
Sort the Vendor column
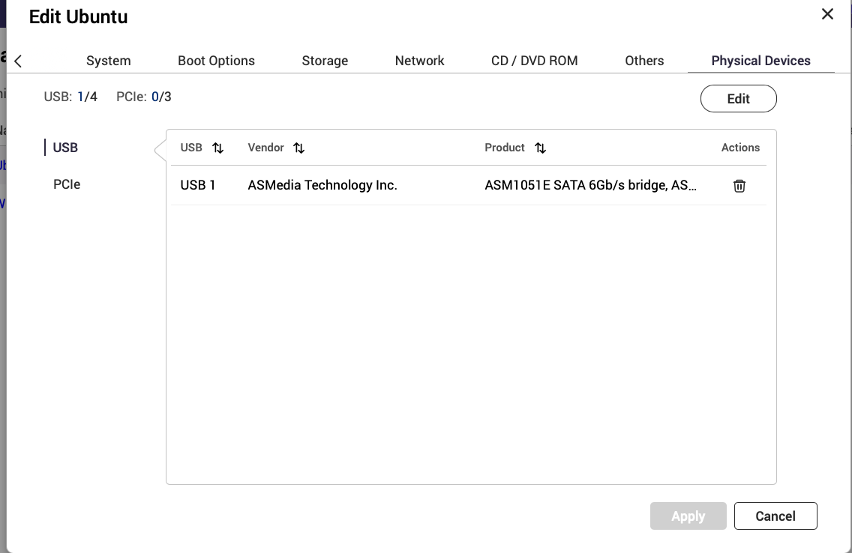click(298, 148)
